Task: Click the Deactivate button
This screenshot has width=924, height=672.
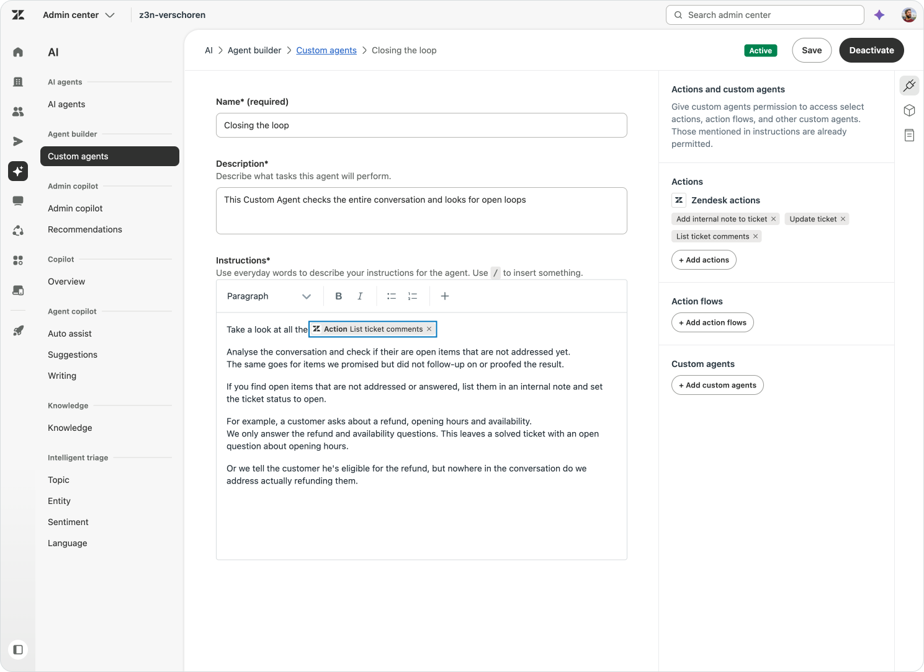Action: point(871,50)
